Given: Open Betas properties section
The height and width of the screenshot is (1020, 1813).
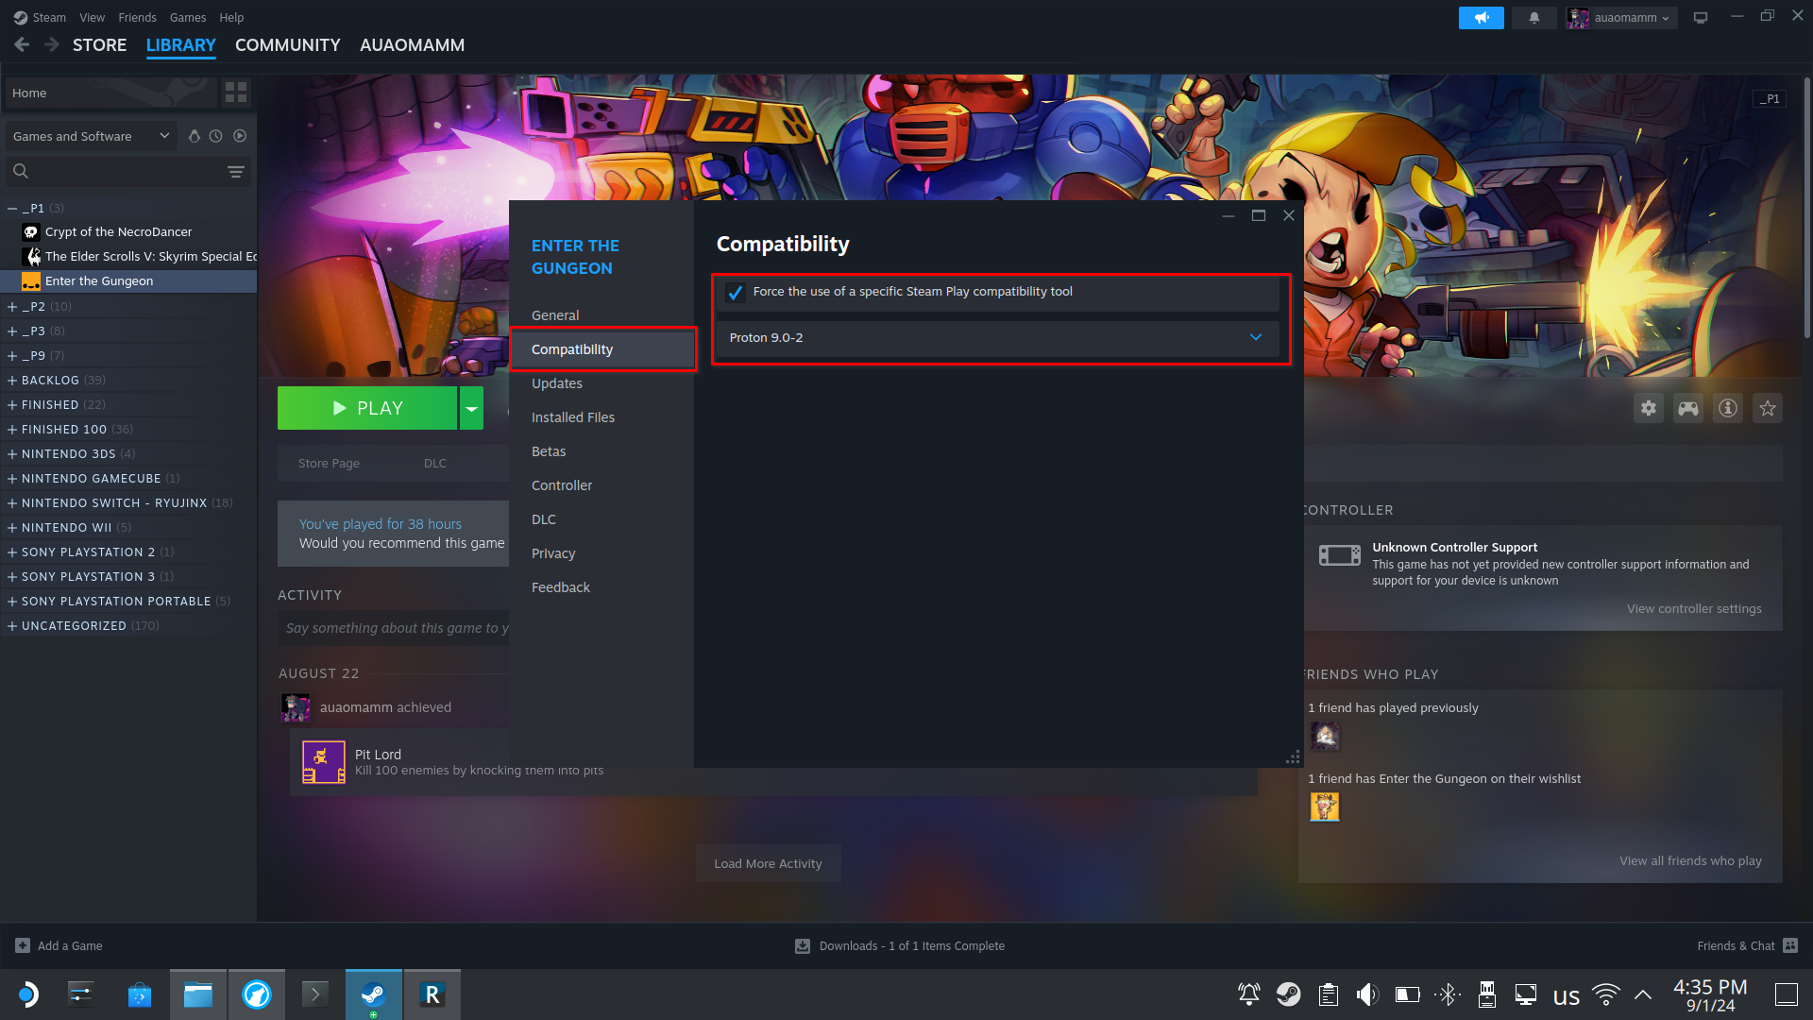Looking at the screenshot, I should tap(549, 450).
